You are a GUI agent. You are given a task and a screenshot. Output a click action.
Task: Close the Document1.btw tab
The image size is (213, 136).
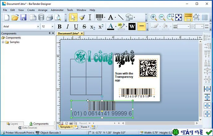tap(82, 34)
